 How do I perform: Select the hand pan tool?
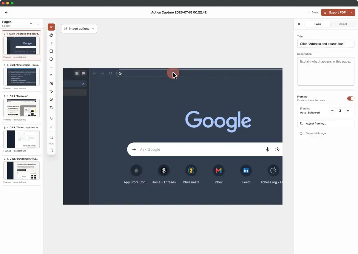(51, 35)
